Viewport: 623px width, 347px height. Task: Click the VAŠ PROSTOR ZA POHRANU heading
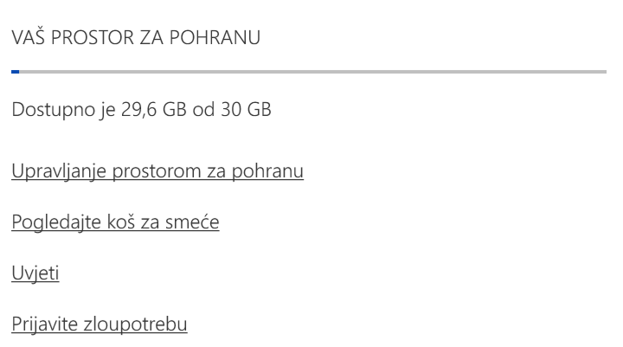[x=136, y=38]
